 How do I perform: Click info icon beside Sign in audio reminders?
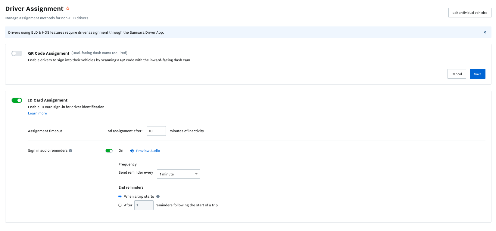pyautogui.click(x=70, y=151)
